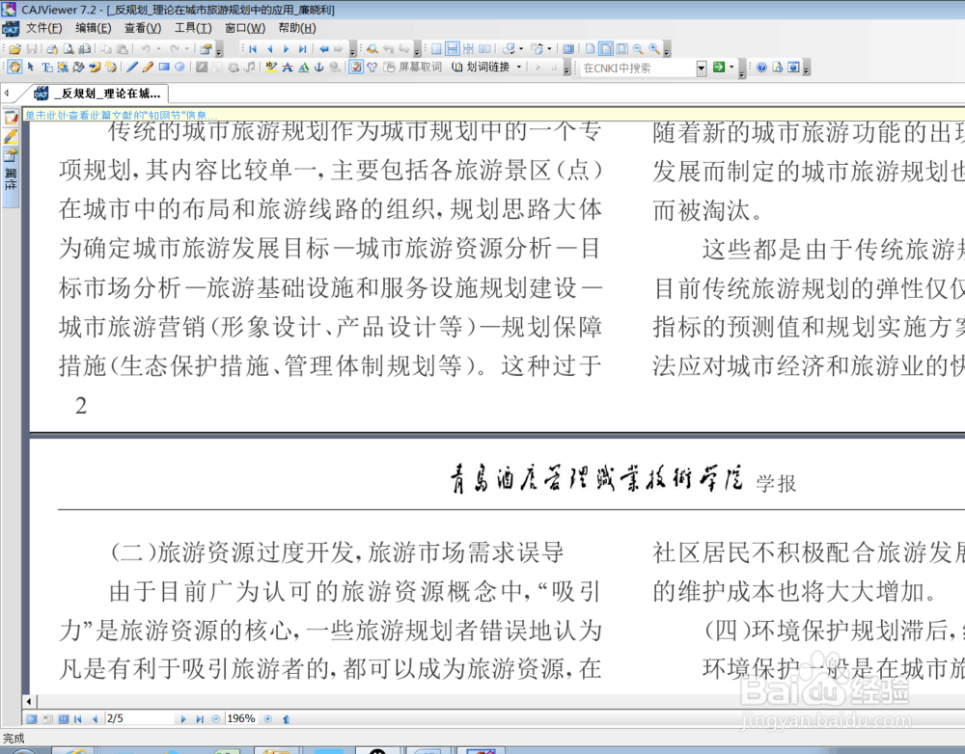965x754 pixels.
Task: Select the orange freehand pen tool
Action: 148,67
